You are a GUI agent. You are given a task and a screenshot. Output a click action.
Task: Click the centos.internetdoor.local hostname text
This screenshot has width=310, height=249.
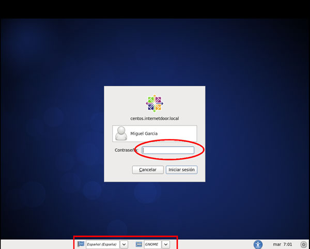pos(154,118)
